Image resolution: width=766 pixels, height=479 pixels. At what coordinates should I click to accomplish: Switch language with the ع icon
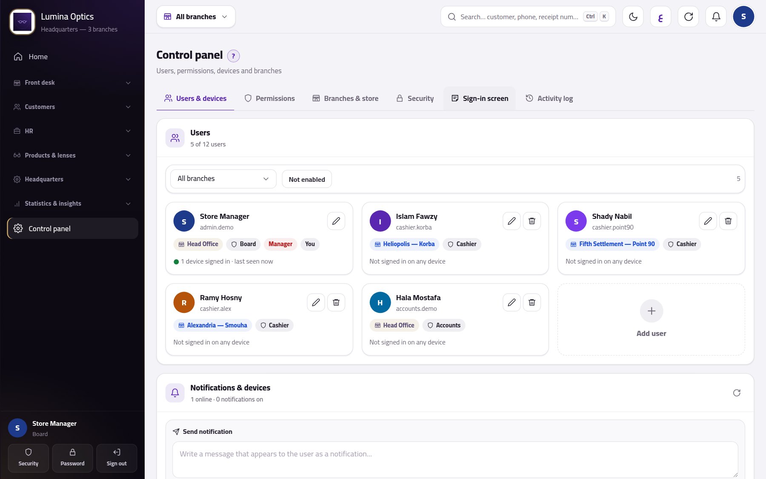point(660,17)
